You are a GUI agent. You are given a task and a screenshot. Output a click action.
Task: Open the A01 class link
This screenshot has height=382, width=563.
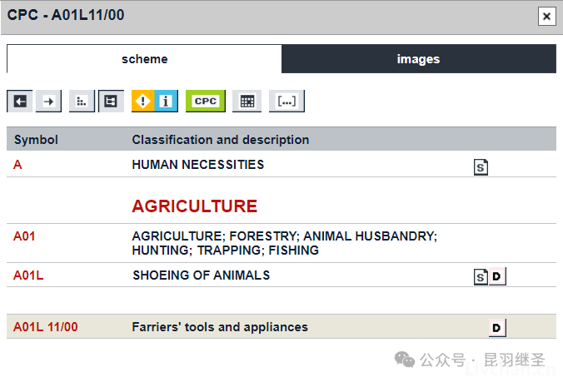pyautogui.click(x=24, y=236)
